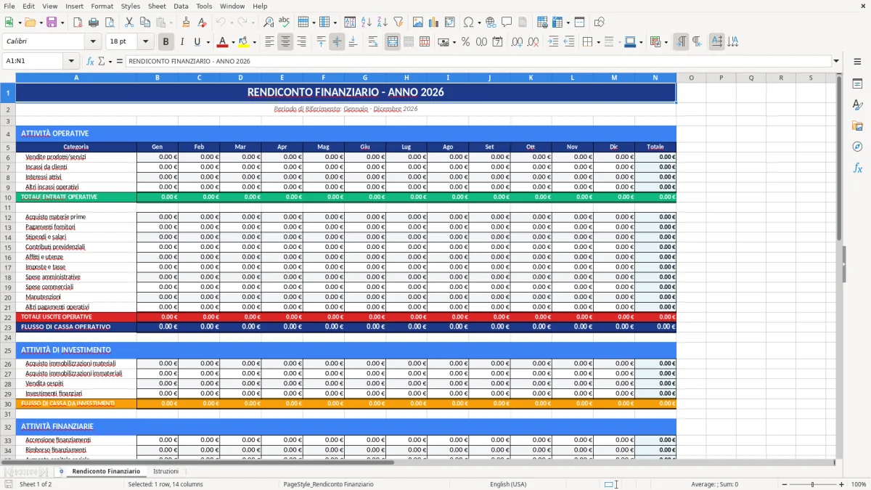The height and width of the screenshot is (490, 871).
Task: Click the English (USA) language status field
Action: 508,484
